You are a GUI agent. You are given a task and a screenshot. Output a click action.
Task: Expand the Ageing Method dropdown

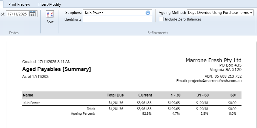(251, 13)
